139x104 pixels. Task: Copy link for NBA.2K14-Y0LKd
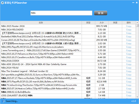(129, 68)
